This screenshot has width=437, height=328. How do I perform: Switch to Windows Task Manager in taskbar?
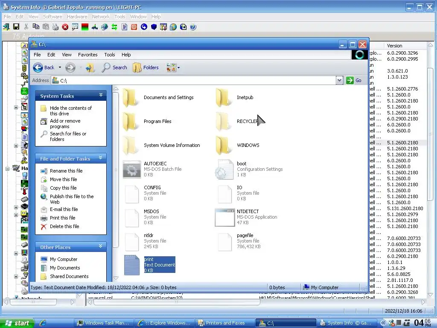104,323
